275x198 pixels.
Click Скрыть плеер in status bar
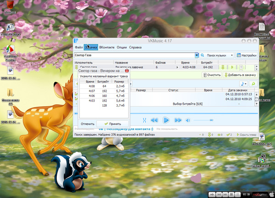pos(247,135)
